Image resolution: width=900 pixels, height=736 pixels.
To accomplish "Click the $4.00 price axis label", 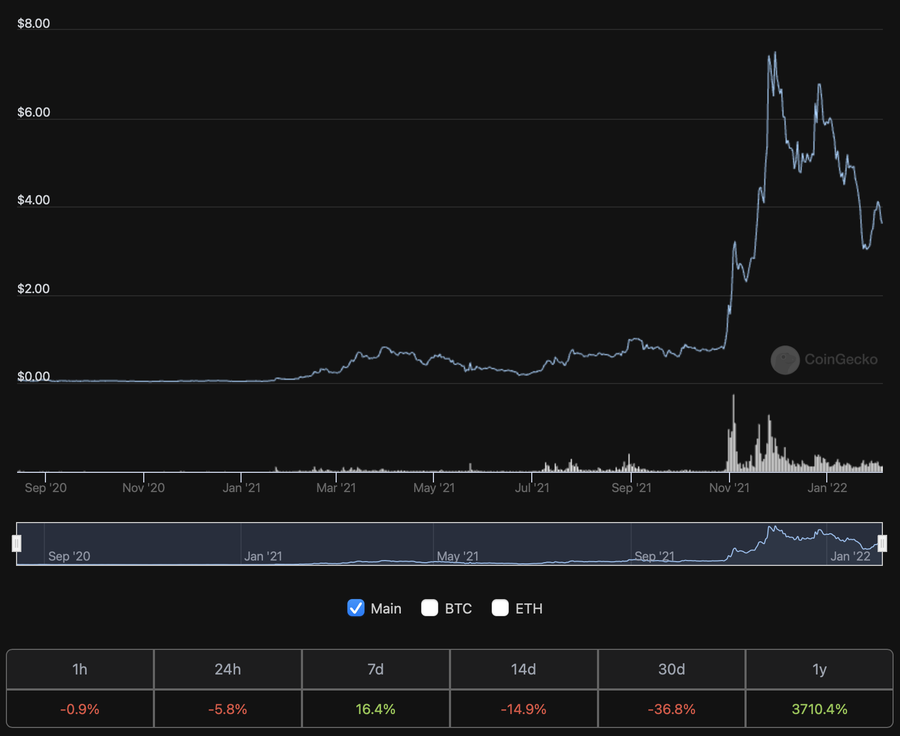I will 34,200.
